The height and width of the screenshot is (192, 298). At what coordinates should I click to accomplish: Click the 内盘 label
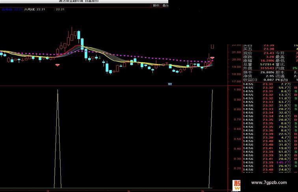point(280,68)
